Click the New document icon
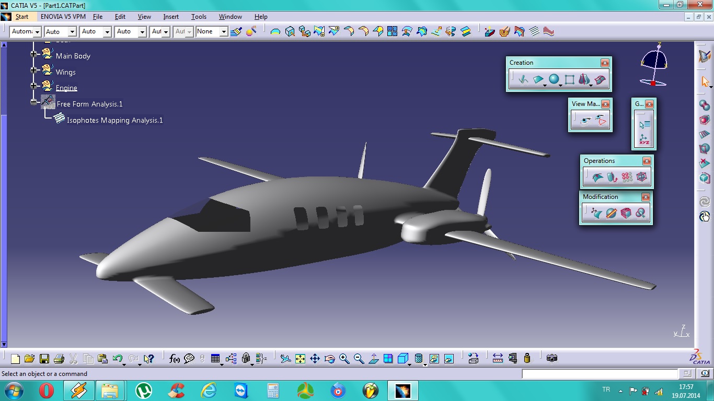The height and width of the screenshot is (401, 714). pyautogui.click(x=15, y=359)
